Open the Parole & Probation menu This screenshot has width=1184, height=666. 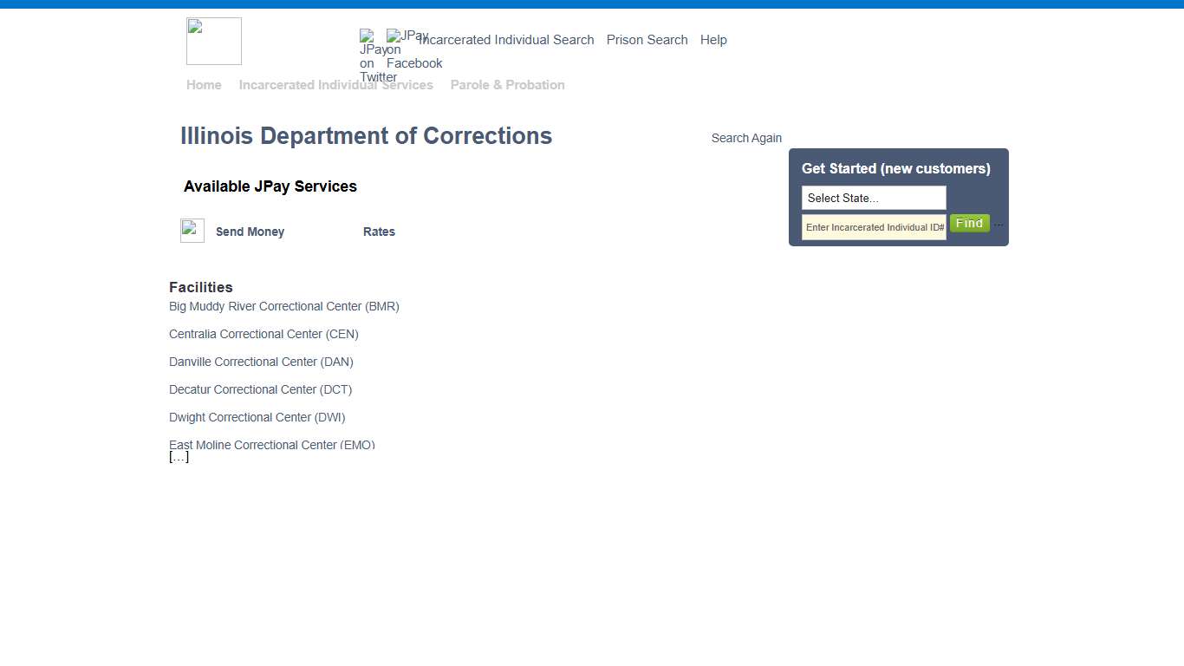pyautogui.click(x=507, y=84)
